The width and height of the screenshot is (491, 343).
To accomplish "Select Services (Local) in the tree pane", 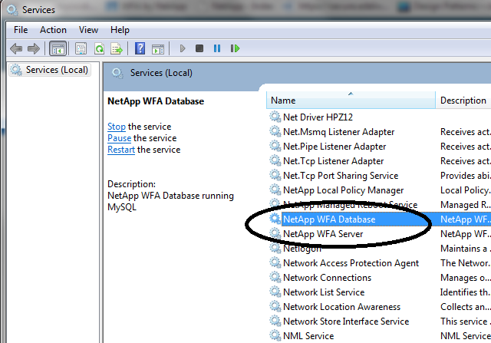I will point(50,70).
